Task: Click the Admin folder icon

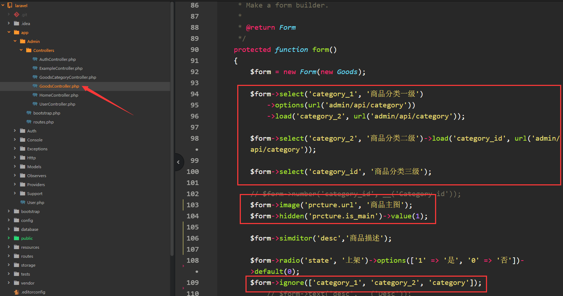Action: [x=23, y=42]
